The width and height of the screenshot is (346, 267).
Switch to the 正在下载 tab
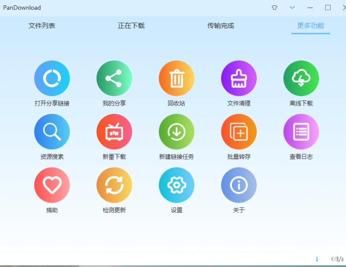[131, 25]
